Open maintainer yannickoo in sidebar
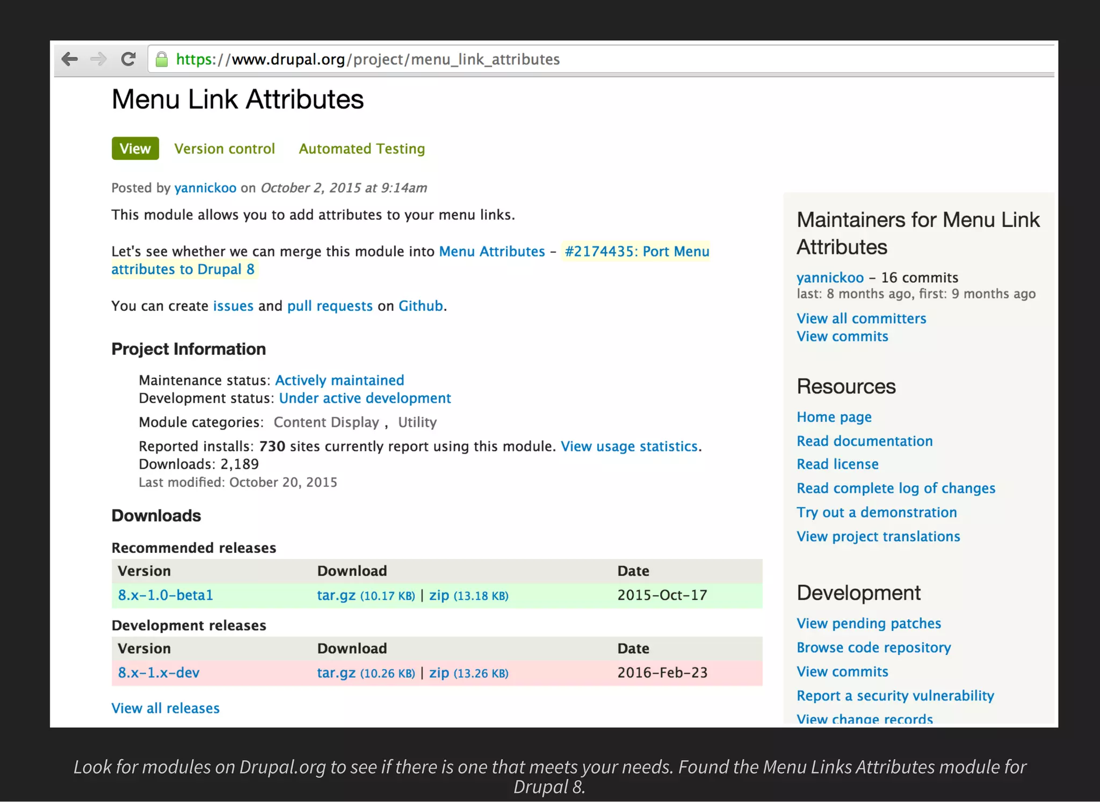Screen dimensions: 1100x802 pos(830,278)
